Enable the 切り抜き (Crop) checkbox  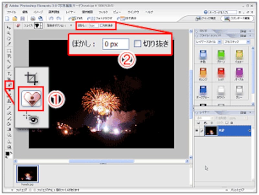coord(138,44)
